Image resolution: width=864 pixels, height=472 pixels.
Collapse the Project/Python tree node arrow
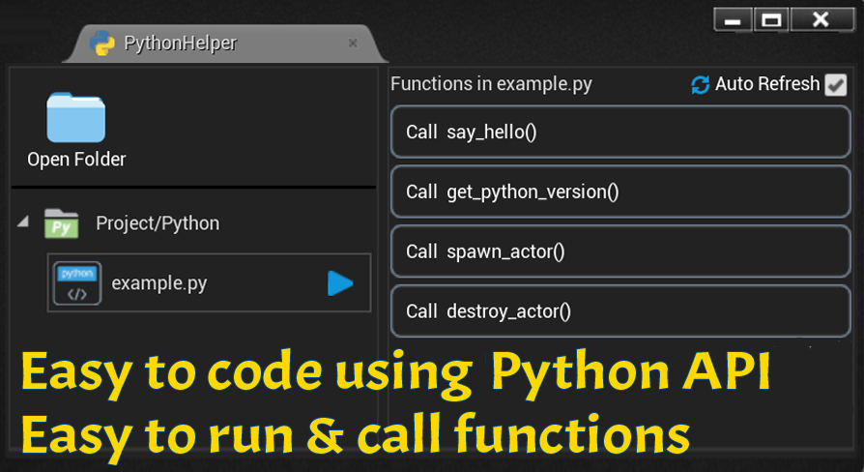tap(22, 223)
